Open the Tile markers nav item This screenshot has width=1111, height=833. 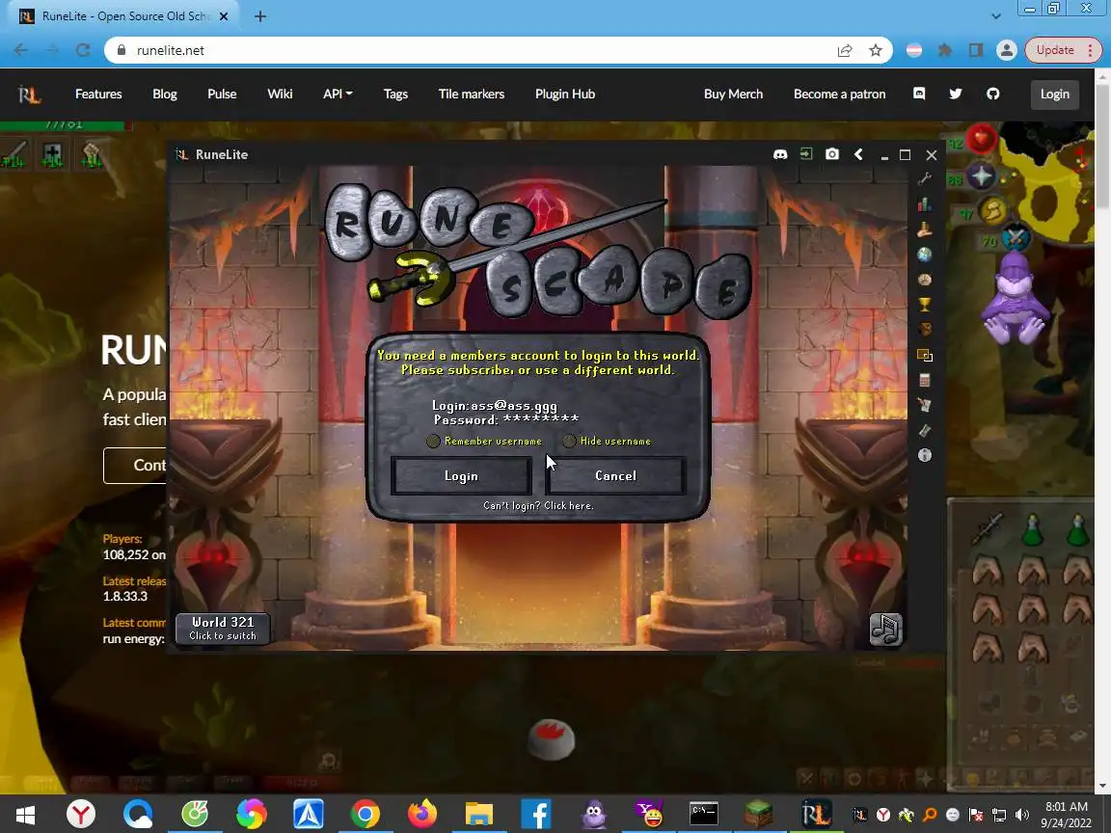pyautogui.click(x=472, y=94)
